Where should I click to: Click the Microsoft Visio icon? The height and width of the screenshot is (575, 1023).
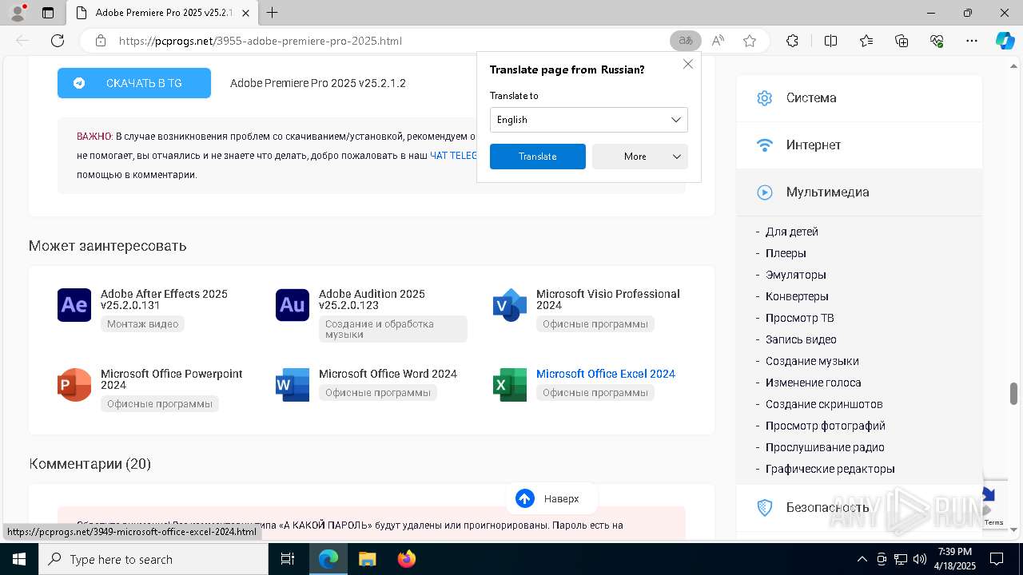(x=510, y=305)
